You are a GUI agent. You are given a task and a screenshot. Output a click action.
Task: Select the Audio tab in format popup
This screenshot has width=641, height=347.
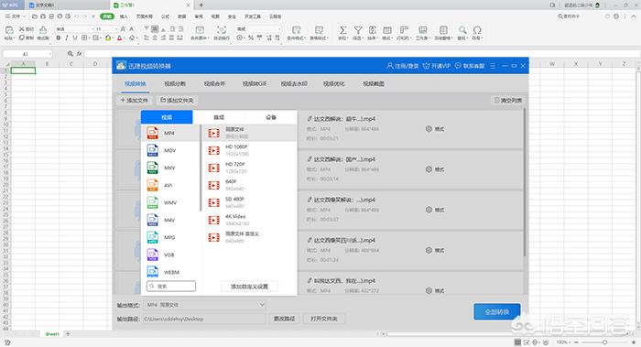(x=219, y=117)
